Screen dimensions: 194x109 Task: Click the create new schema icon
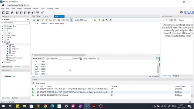pyautogui.click(x=17, y=12)
